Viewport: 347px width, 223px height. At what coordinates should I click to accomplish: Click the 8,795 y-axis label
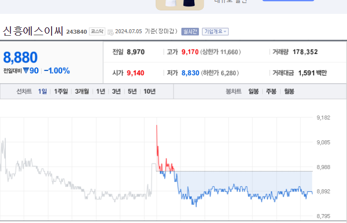tap(323, 216)
